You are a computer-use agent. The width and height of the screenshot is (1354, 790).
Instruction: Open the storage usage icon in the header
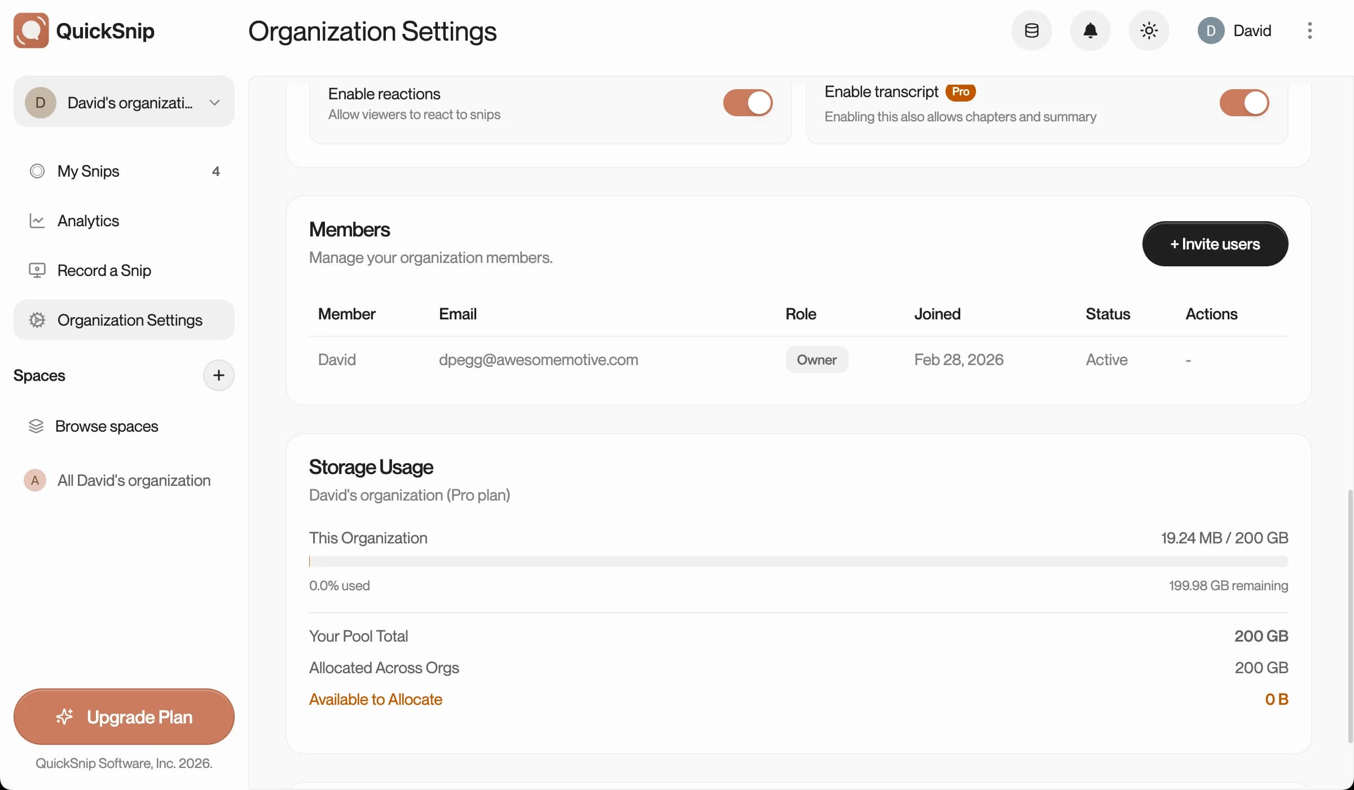click(1031, 30)
